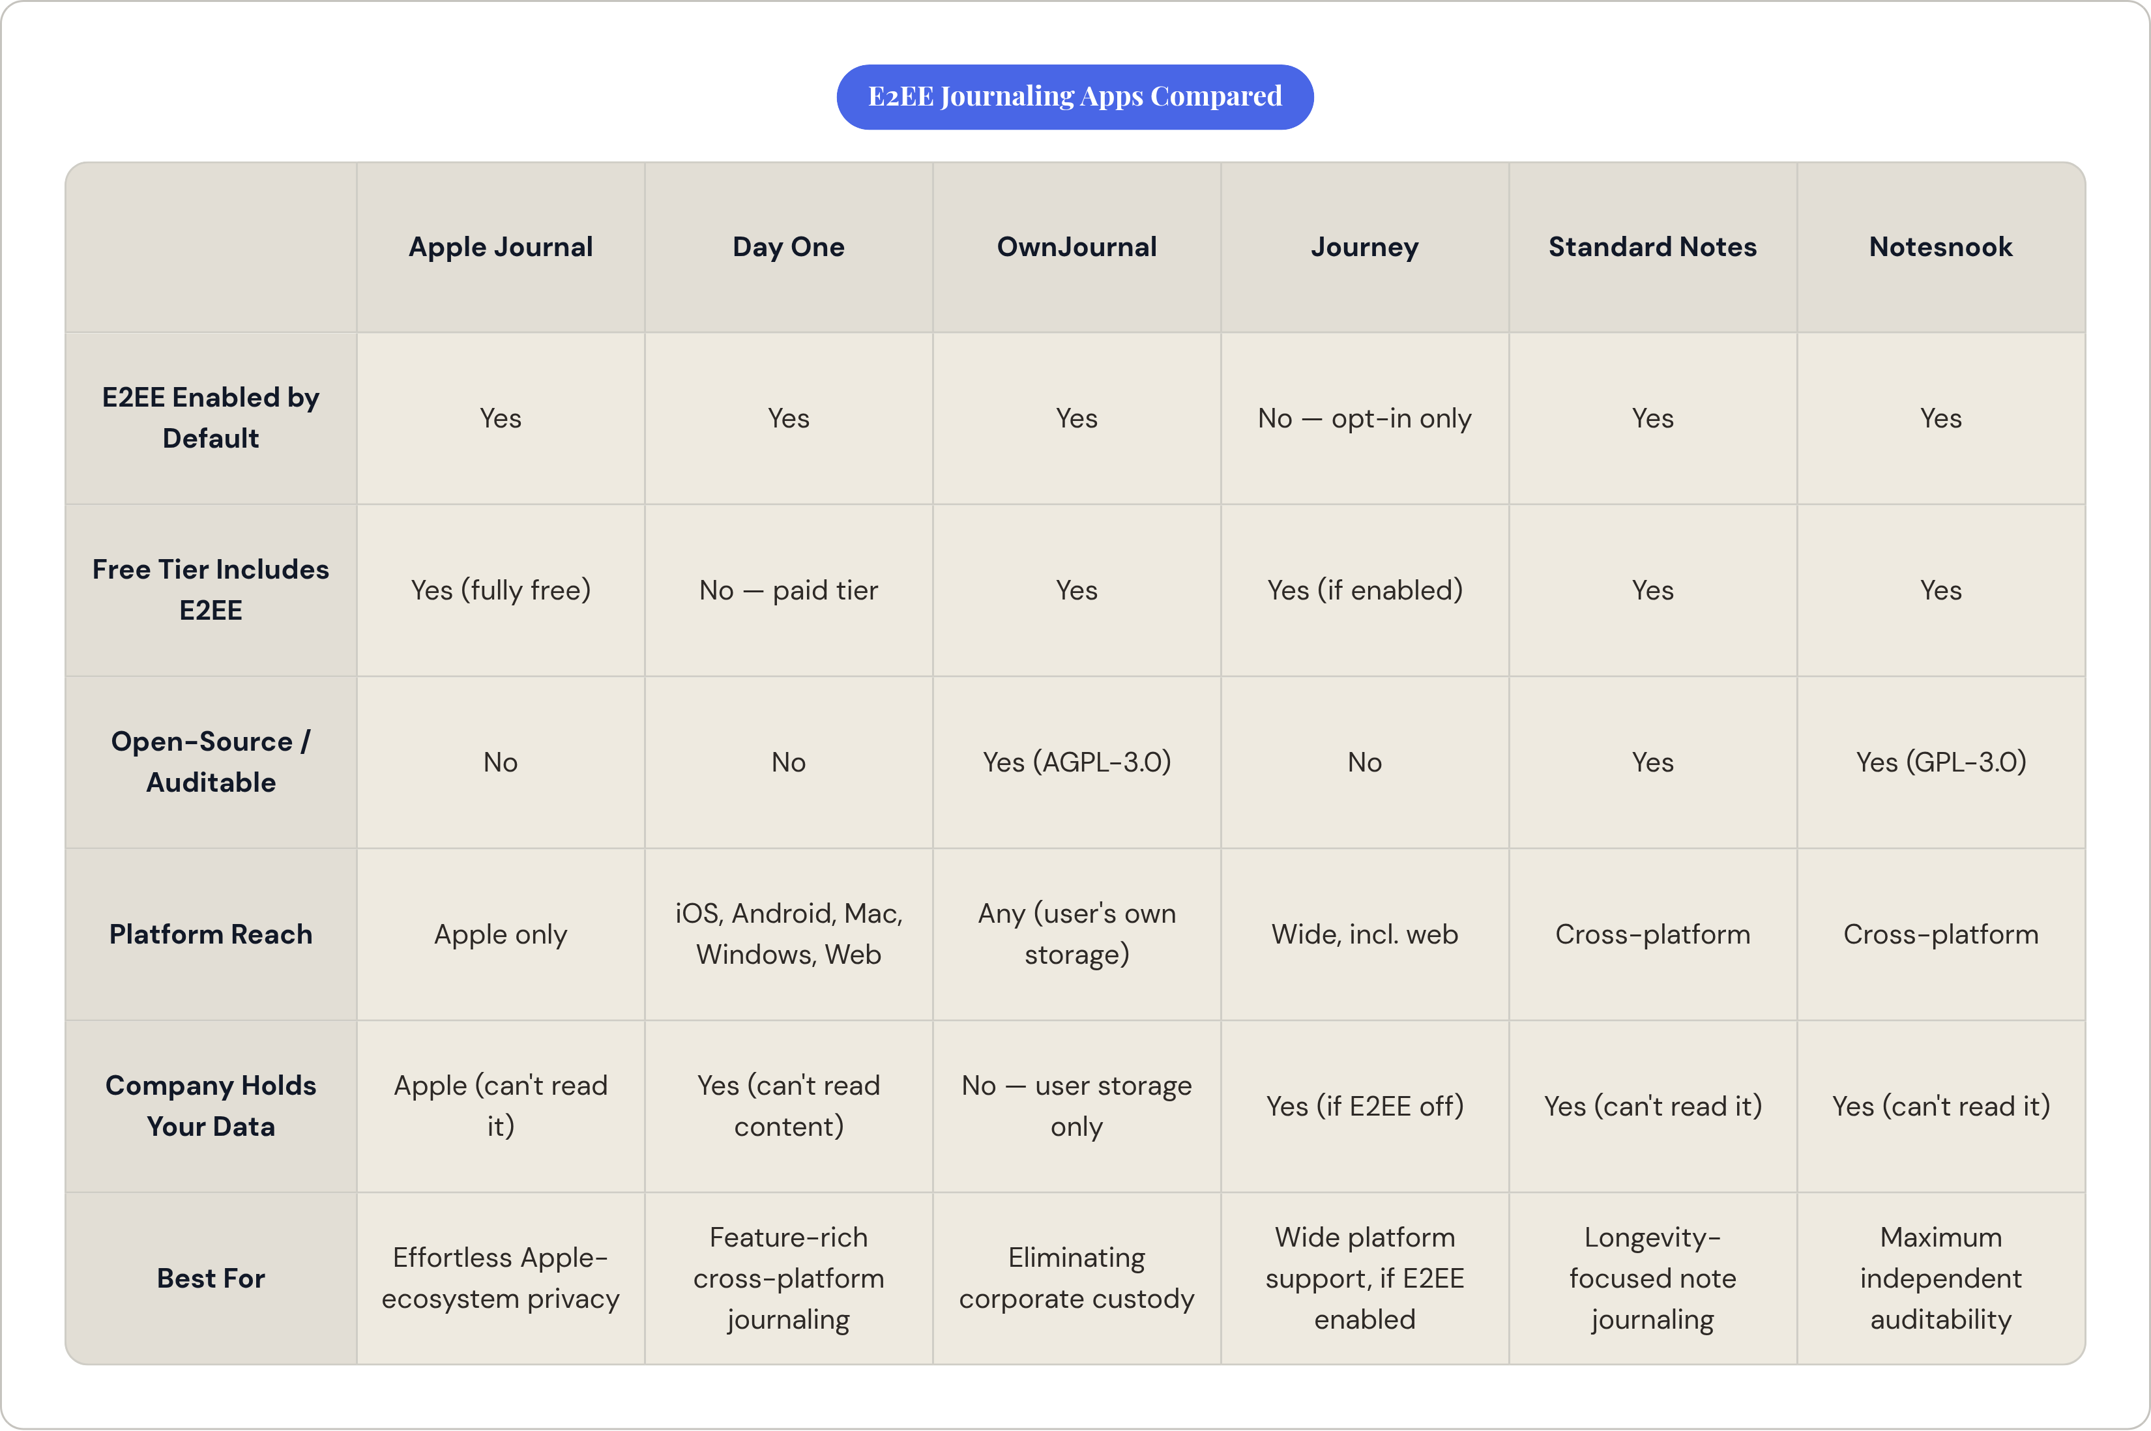Click the E2EE Enabled by Default row label
The height and width of the screenshot is (1431, 2151).
point(211,418)
